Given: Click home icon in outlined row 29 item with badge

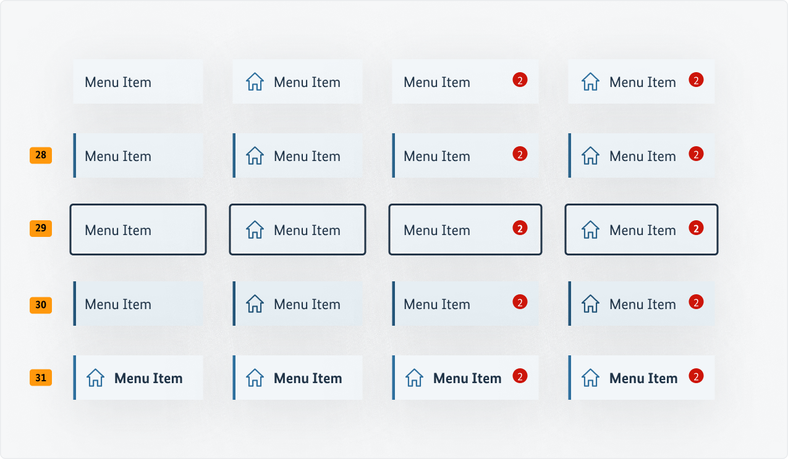Looking at the screenshot, I should (x=590, y=230).
